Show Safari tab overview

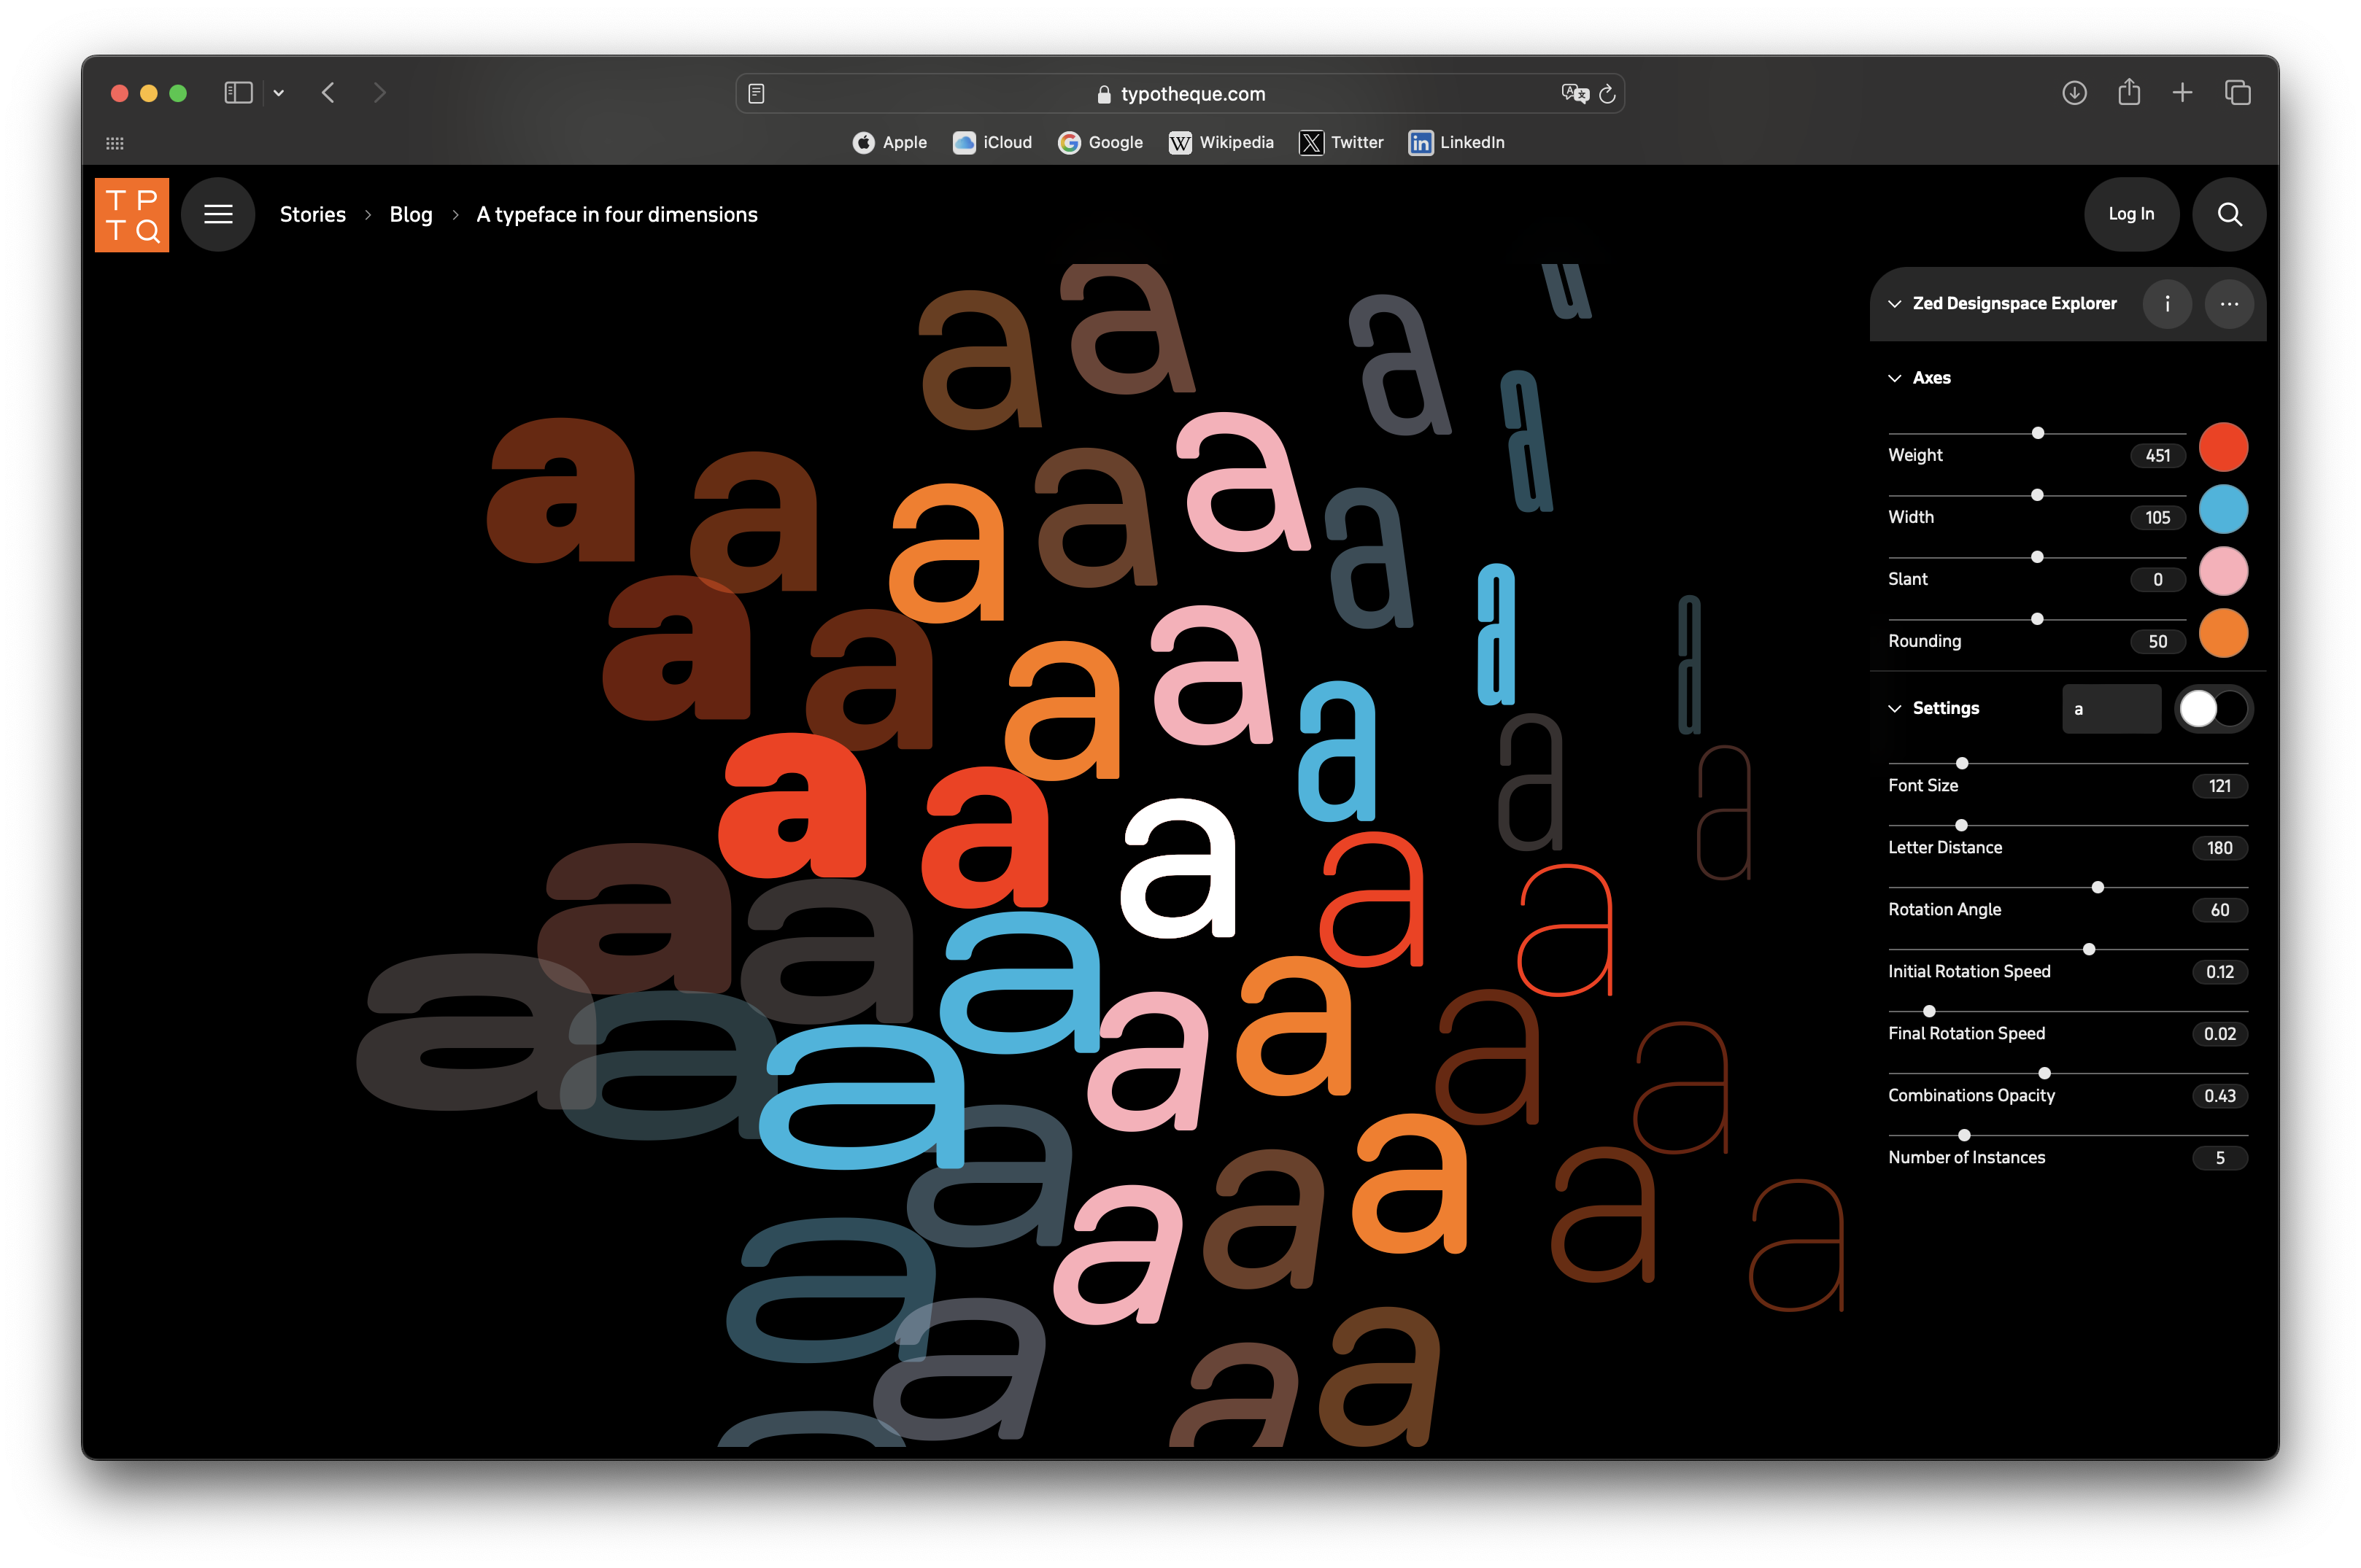pyautogui.click(x=2237, y=93)
